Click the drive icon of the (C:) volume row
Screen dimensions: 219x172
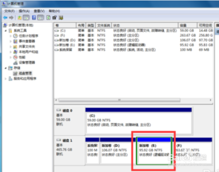pos(57,31)
